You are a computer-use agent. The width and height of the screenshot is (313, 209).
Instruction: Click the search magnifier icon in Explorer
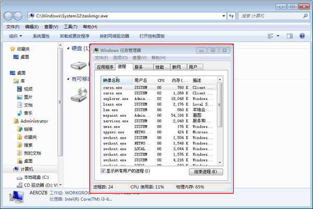click(305, 16)
